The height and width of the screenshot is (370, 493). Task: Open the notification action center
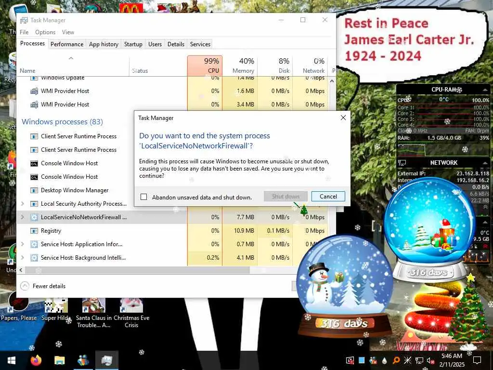[x=477, y=360]
